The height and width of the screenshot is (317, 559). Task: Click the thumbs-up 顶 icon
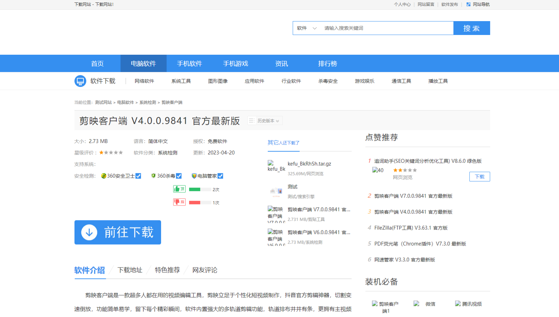point(179,189)
